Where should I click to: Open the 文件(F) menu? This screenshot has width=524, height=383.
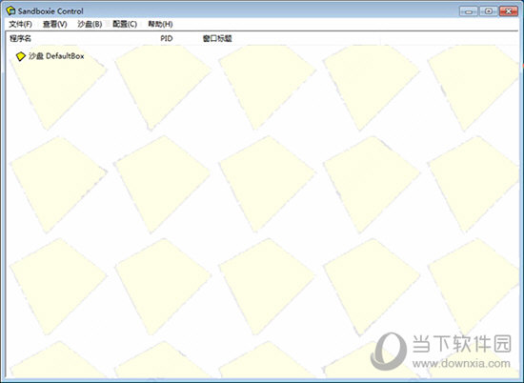[20, 24]
